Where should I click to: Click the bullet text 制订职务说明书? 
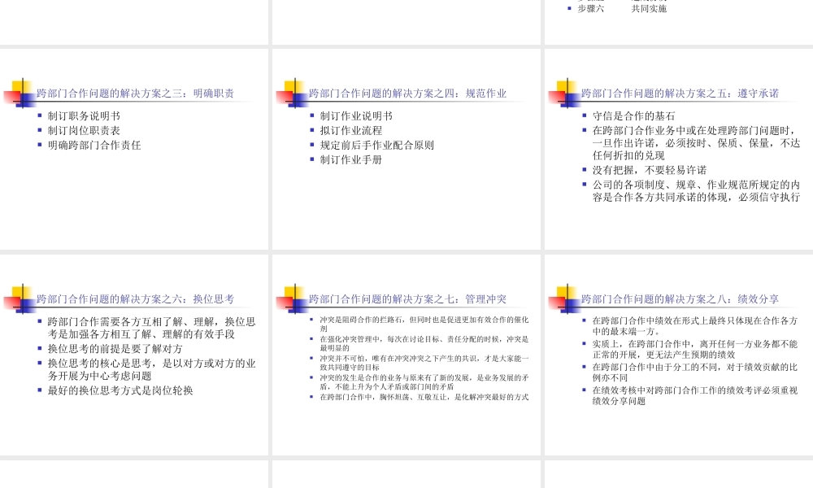[x=84, y=116]
